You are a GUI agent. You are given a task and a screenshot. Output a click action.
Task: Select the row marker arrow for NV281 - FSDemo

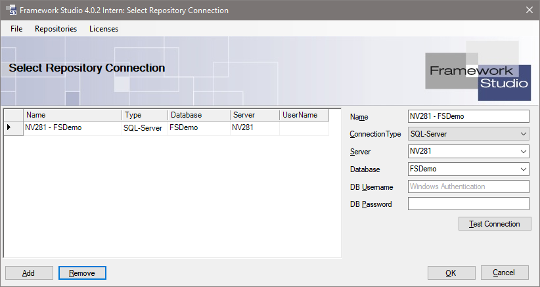pyautogui.click(x=13, y=127)
